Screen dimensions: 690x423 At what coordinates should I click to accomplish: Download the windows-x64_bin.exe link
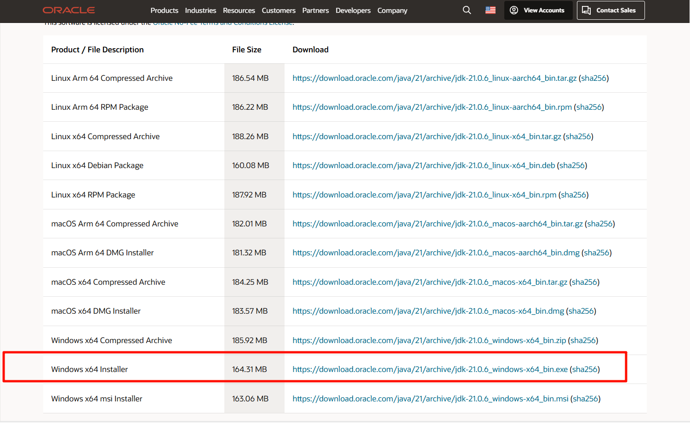(x=430, y=369)
